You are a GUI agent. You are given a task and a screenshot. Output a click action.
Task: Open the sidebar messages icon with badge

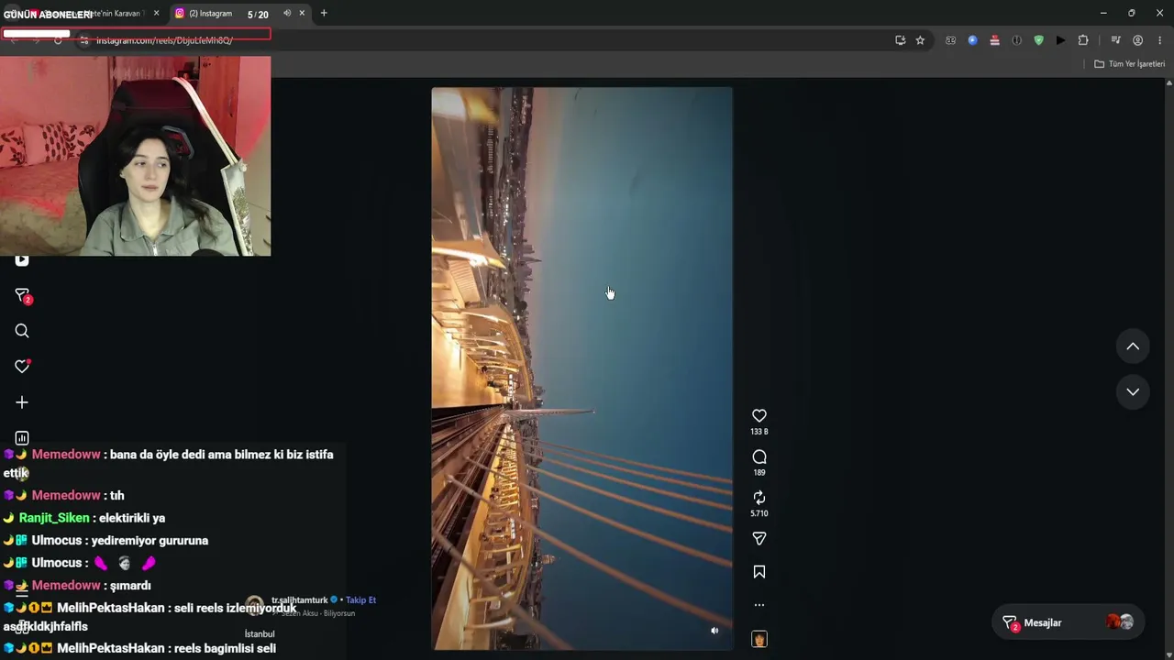[x=22, y=295]
